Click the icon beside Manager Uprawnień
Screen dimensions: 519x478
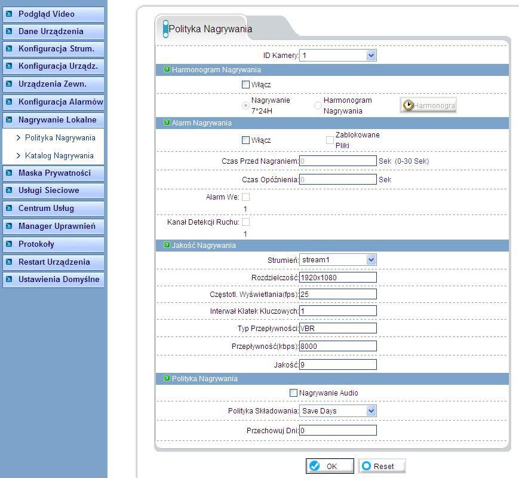(x=9, y=226)
